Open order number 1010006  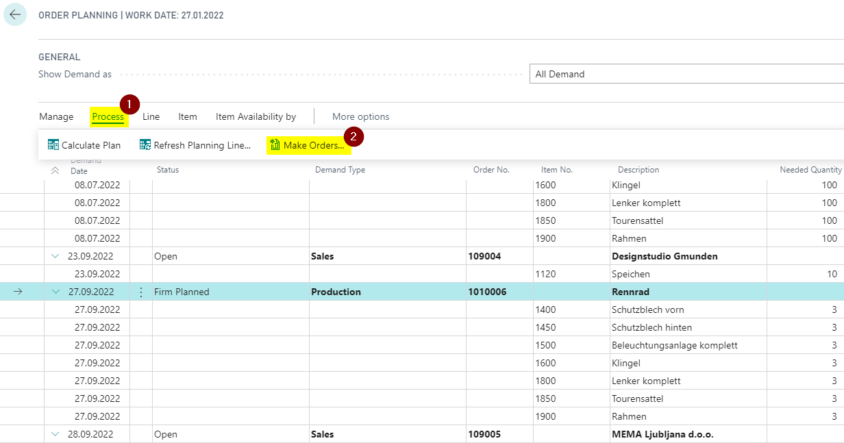pos(487,292)
